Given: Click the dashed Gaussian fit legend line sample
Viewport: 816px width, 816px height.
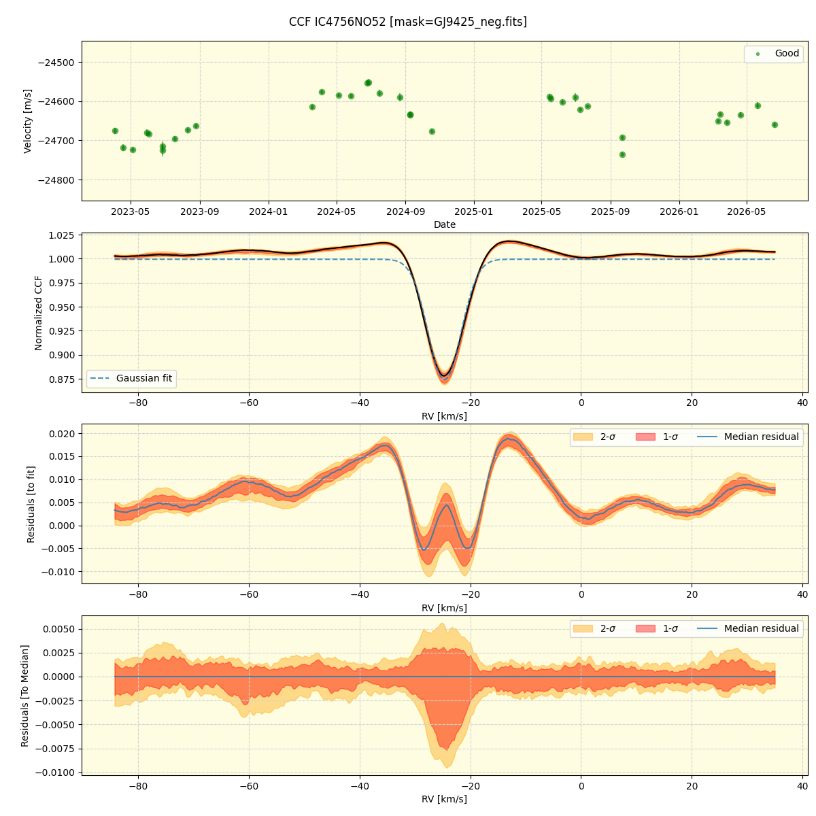Looking at the screenshot, I should (101, 379).
